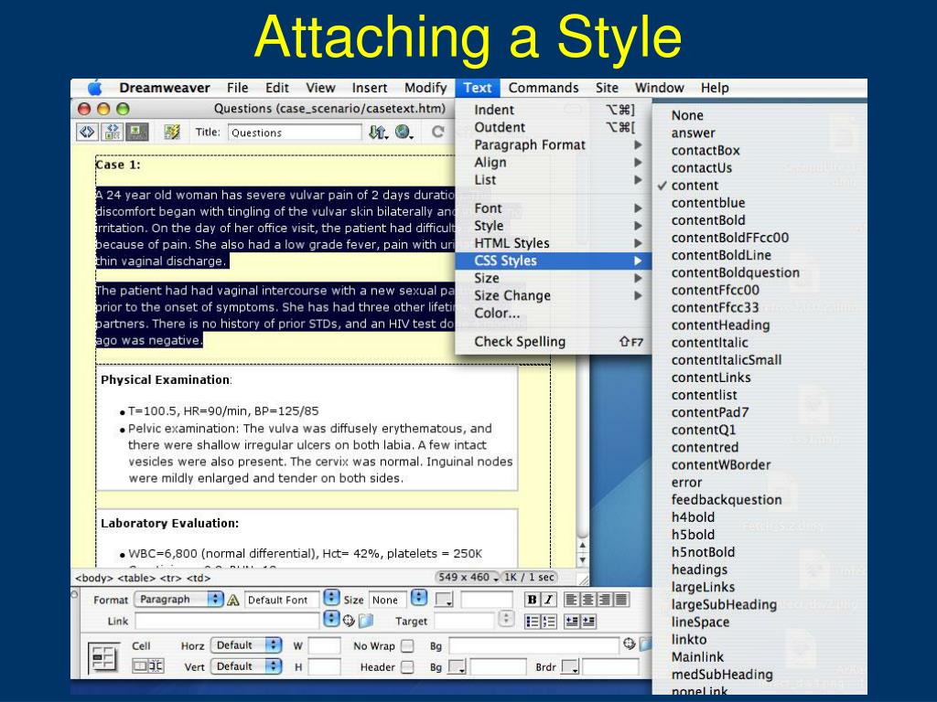Viewport: 937px width, 702px height.
Task: Align text right in Properties
Action: pos(605,600)
